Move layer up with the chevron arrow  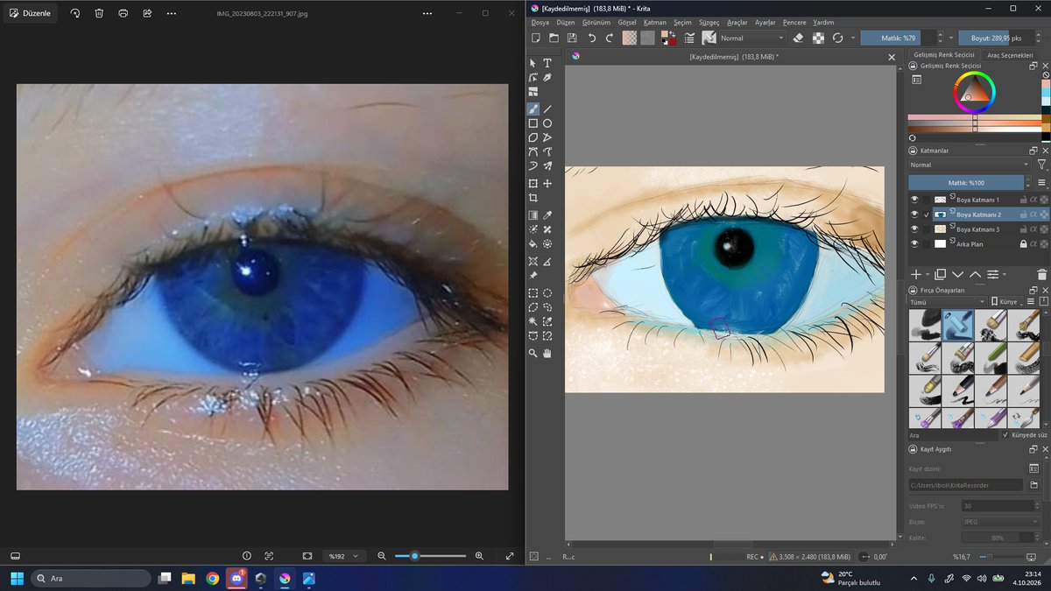click(975, 274)
